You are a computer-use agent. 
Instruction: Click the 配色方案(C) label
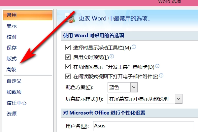click(x=80, y=87)
